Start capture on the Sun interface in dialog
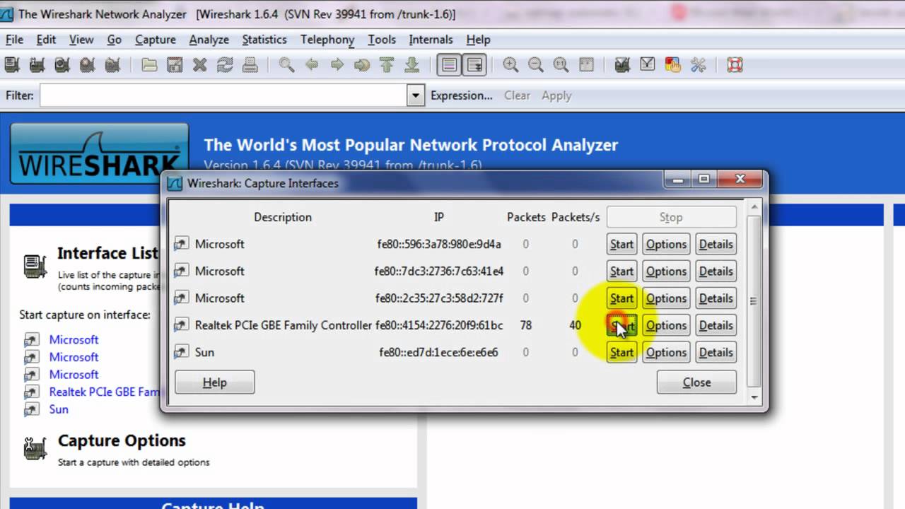The image size is (905, 509). point(621,352)
